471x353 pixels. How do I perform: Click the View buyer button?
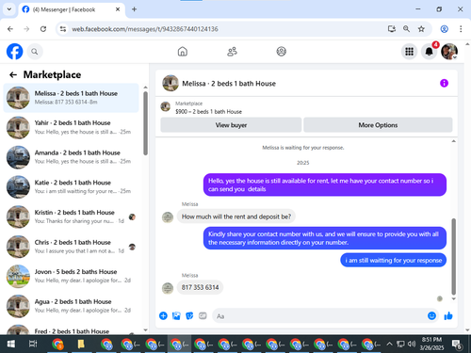tap(231, 125)
